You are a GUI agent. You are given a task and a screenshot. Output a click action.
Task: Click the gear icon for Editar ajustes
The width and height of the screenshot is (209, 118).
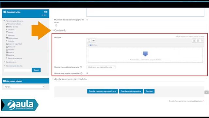[7, 27]
